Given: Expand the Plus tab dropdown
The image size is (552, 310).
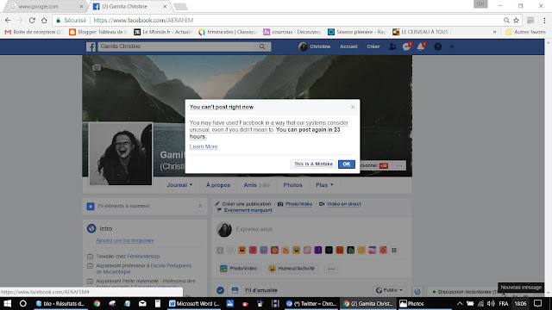Looking at the screenshot, I should [x=324, y=185].
